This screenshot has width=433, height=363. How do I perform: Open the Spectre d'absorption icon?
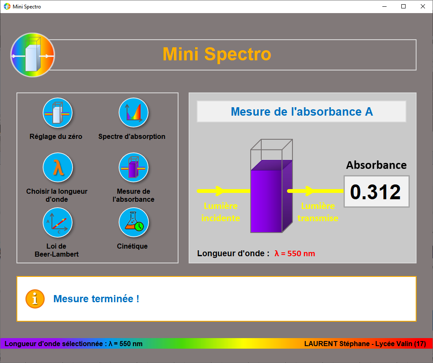click(x=133, y=113)
